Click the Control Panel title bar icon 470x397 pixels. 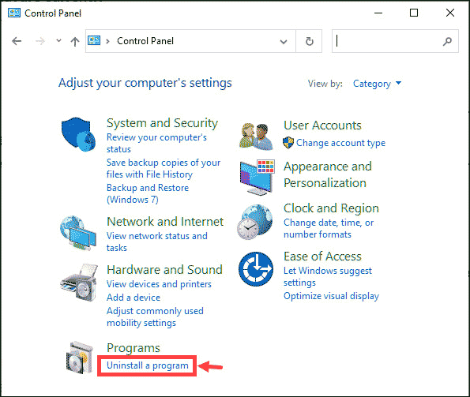coord(14,13)
